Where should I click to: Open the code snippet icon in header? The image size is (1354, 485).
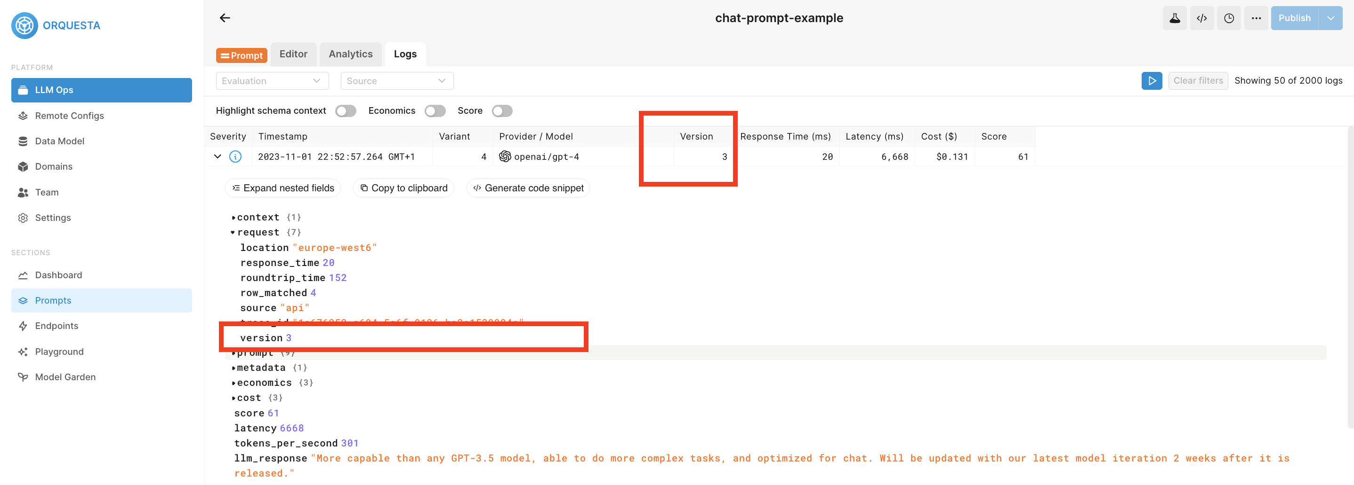[x=1201, y=18]
